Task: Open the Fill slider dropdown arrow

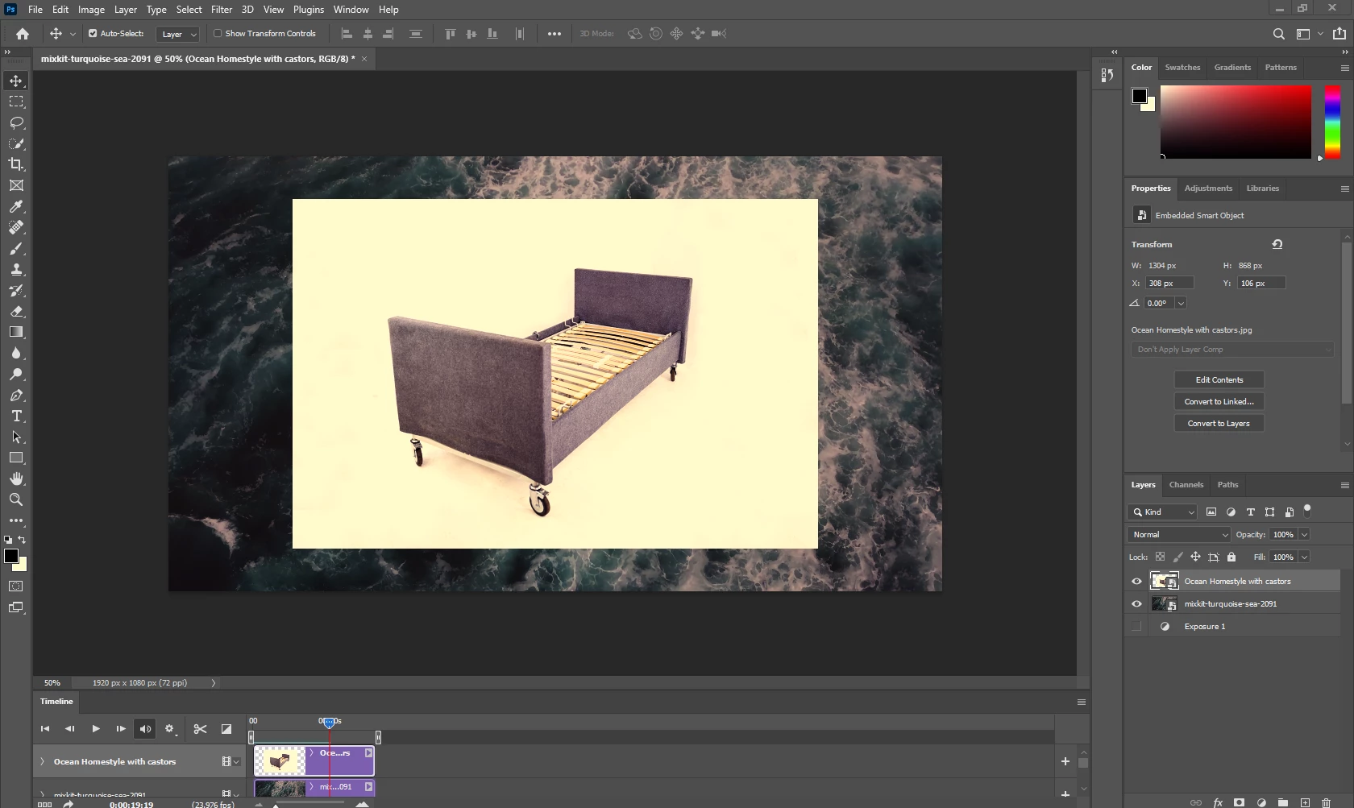Action: click(x=1304, y=557)
